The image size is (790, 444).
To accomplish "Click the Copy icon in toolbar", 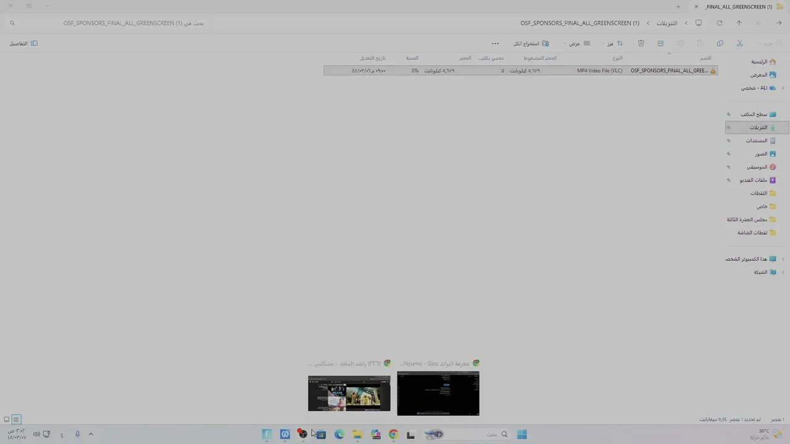I will click(720, 43).
